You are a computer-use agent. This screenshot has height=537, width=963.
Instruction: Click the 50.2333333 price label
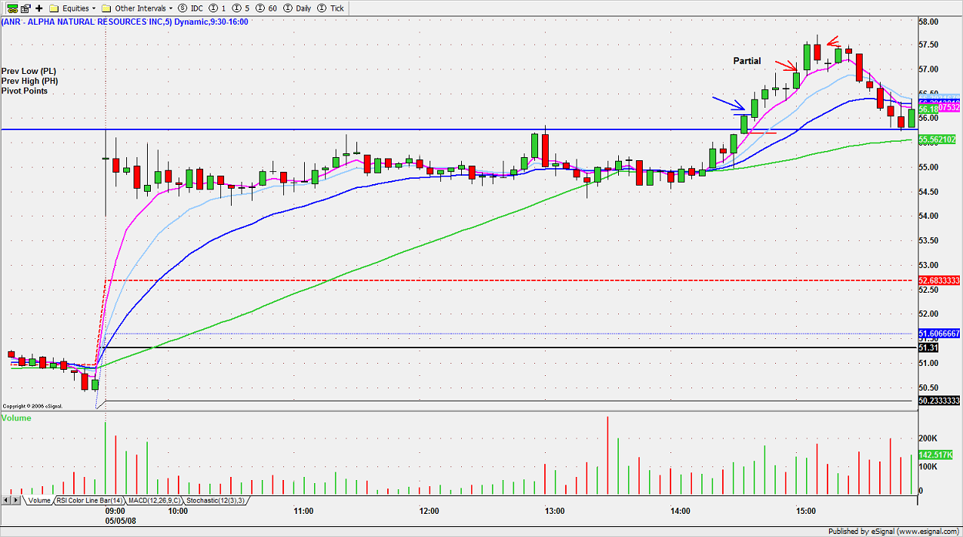coord(938,401)
